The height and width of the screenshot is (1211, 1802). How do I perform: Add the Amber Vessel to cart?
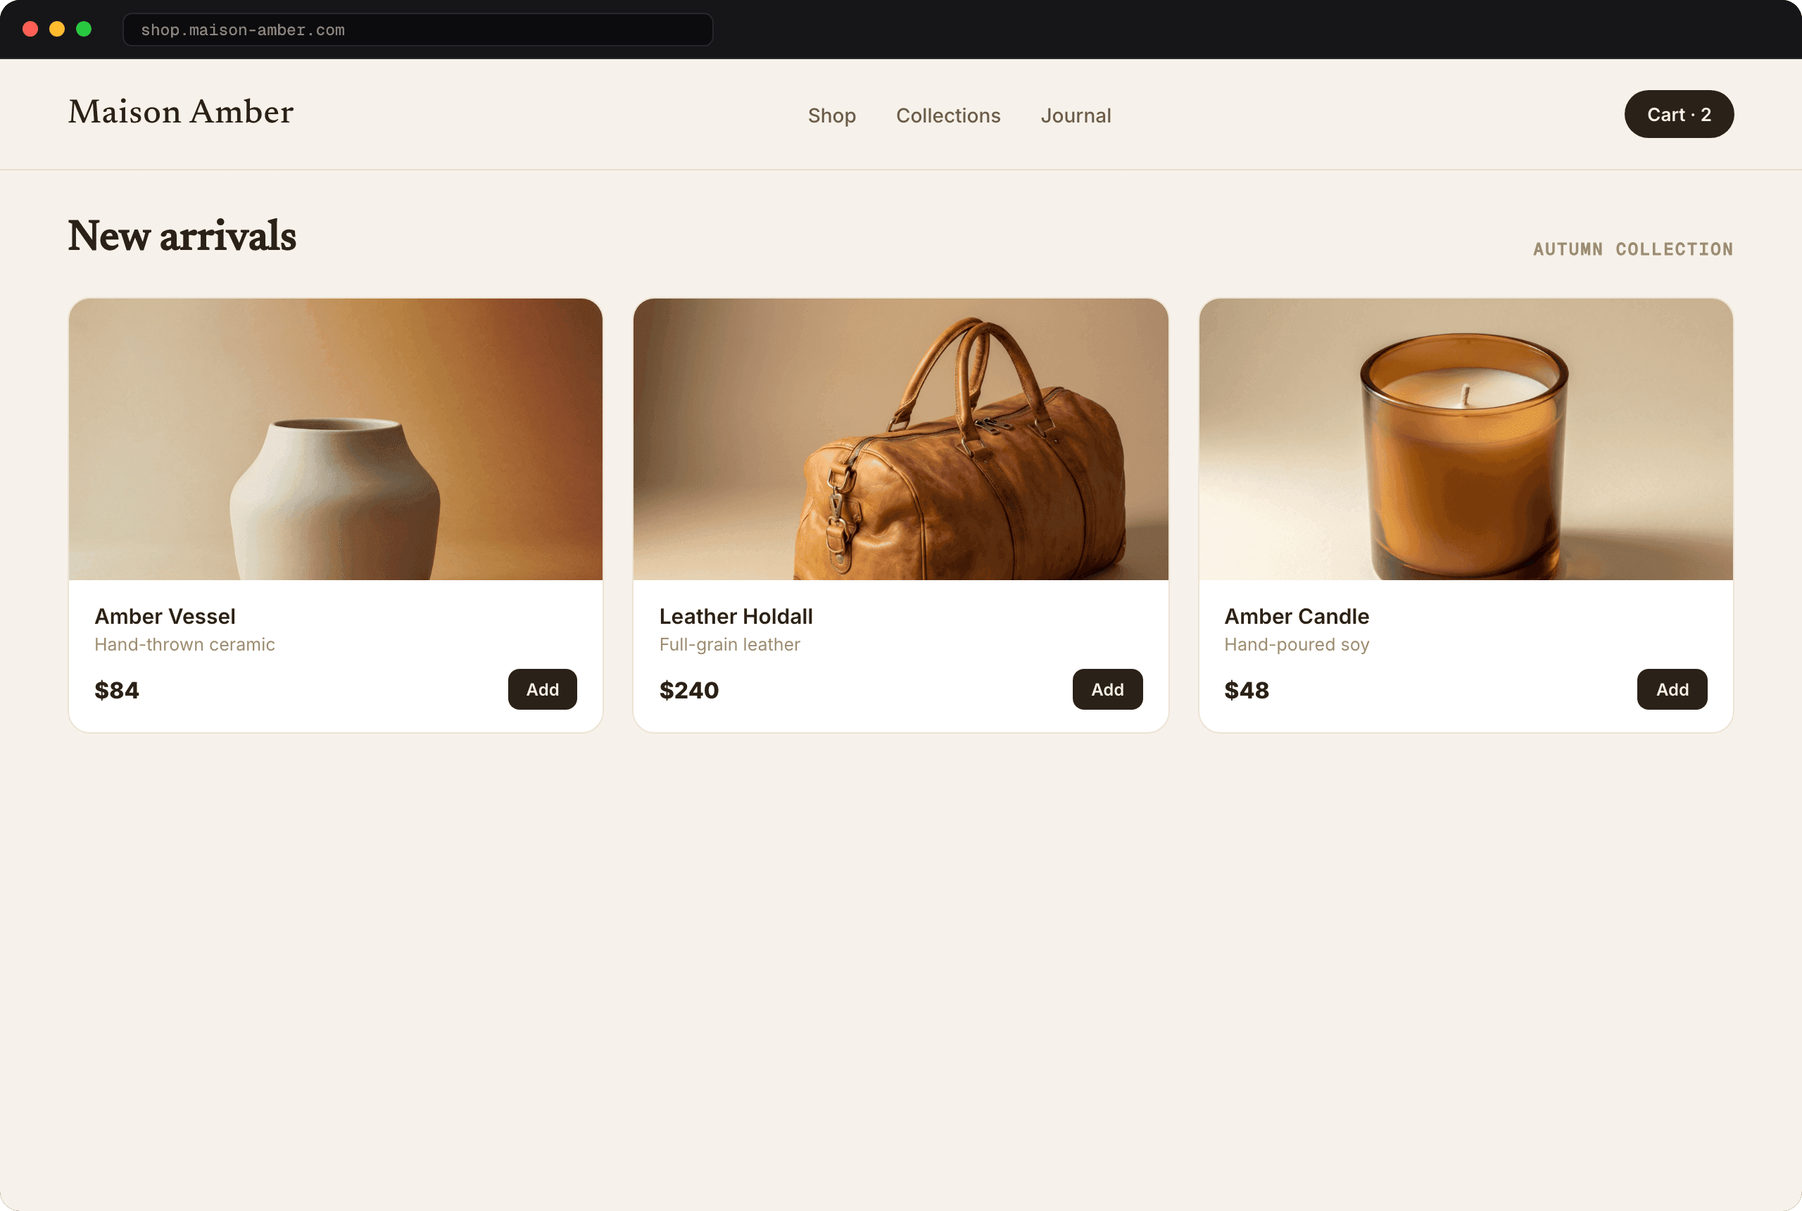[x=542, y=689]
